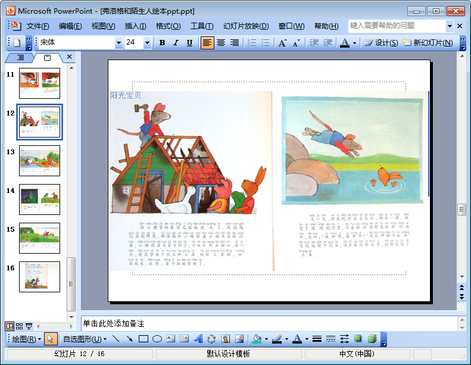Open the 窗口 menu
Viewport: 471px width, 365px height.
291,26
